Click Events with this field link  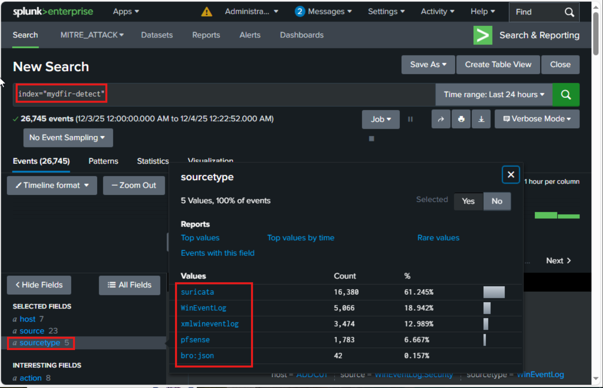coord(218,253)
